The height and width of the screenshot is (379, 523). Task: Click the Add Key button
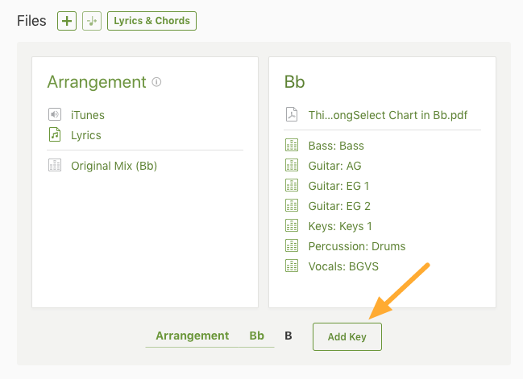[x=347, y=336]
